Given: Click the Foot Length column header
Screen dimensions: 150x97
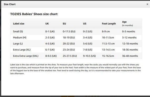Looking at the screenshot, I should [x=109, y=24].
